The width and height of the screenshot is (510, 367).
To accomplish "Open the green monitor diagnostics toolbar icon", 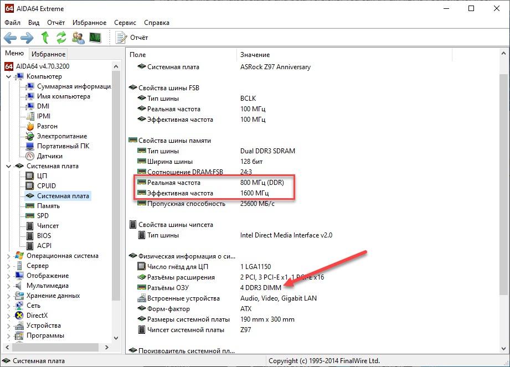I will point(95,38).
